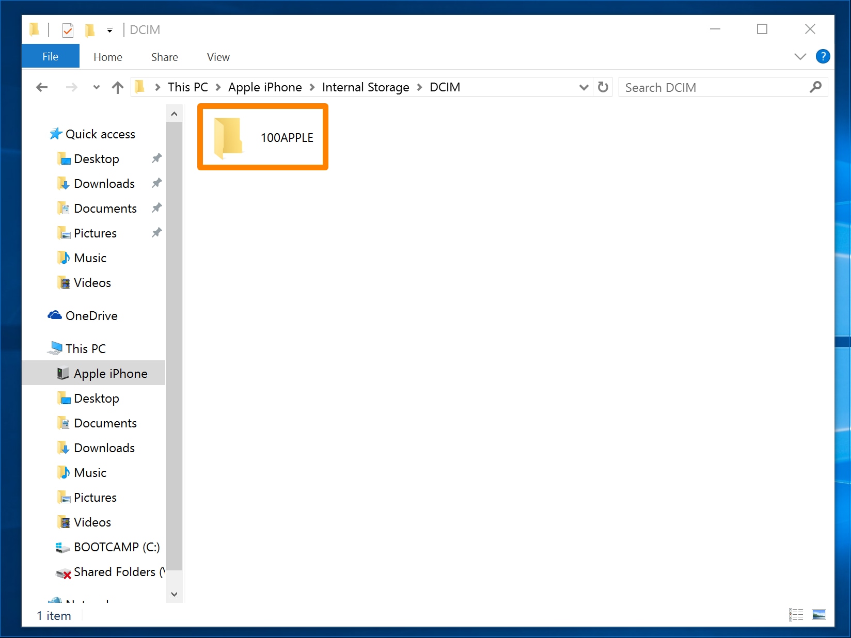851x638 pixels.
Task: Click the search magnifier icon
Action: pos(816,87)
